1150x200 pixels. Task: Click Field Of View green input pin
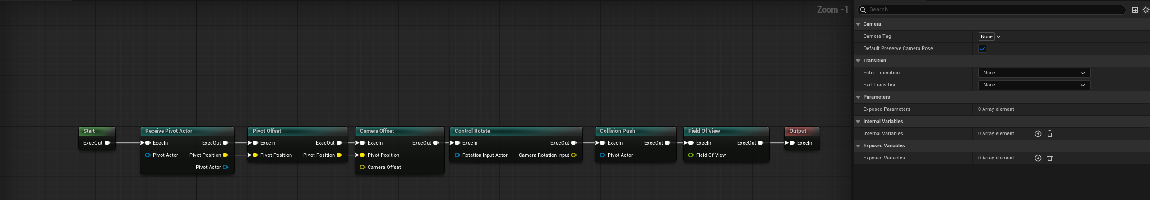point(691,155)
